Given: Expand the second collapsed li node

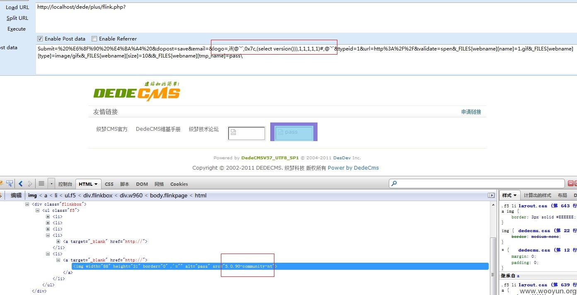Looking at the screenshot, I should (x=48, y=223).
